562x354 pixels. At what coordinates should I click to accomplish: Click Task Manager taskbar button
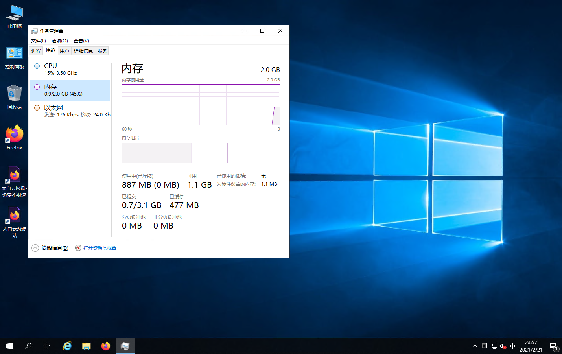[x=125, y=346]
